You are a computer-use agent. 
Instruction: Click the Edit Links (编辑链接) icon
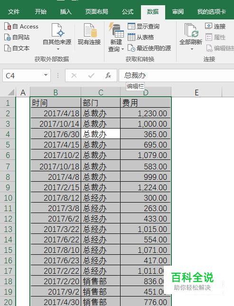point(209,48)
